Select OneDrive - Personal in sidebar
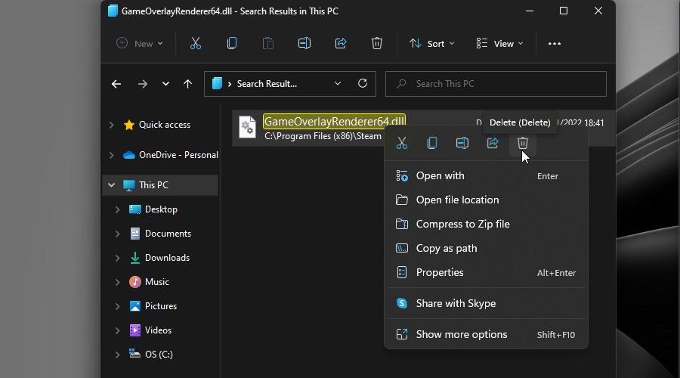The image size is (680, 378). (x=178, y=155)
